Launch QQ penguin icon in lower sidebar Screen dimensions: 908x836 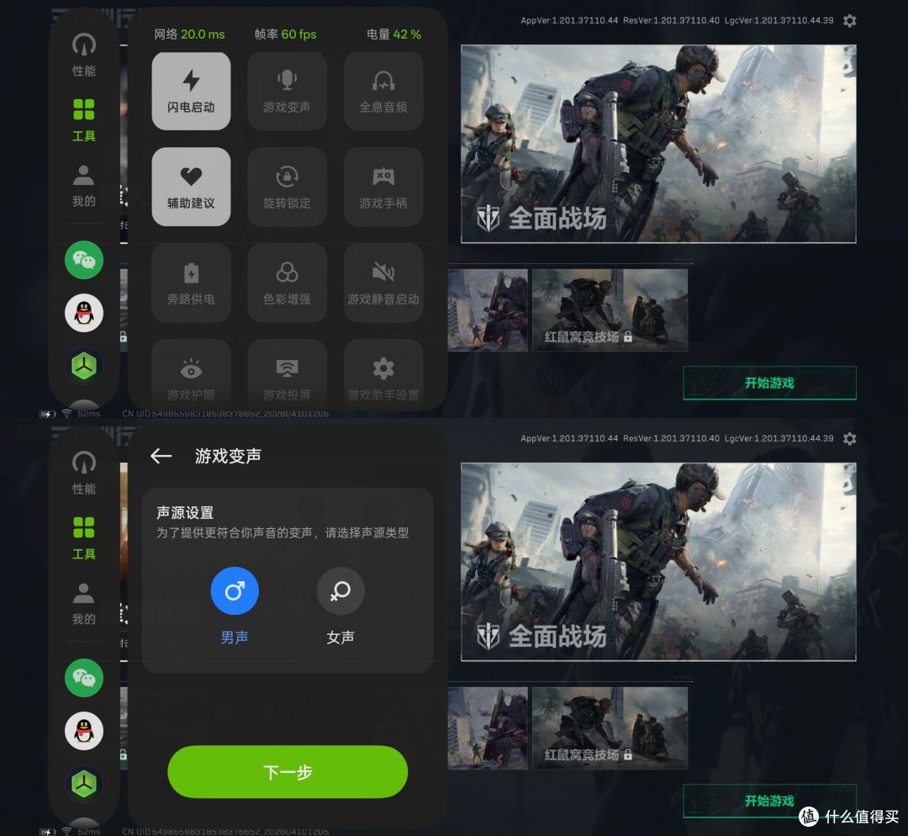point(84,731)
